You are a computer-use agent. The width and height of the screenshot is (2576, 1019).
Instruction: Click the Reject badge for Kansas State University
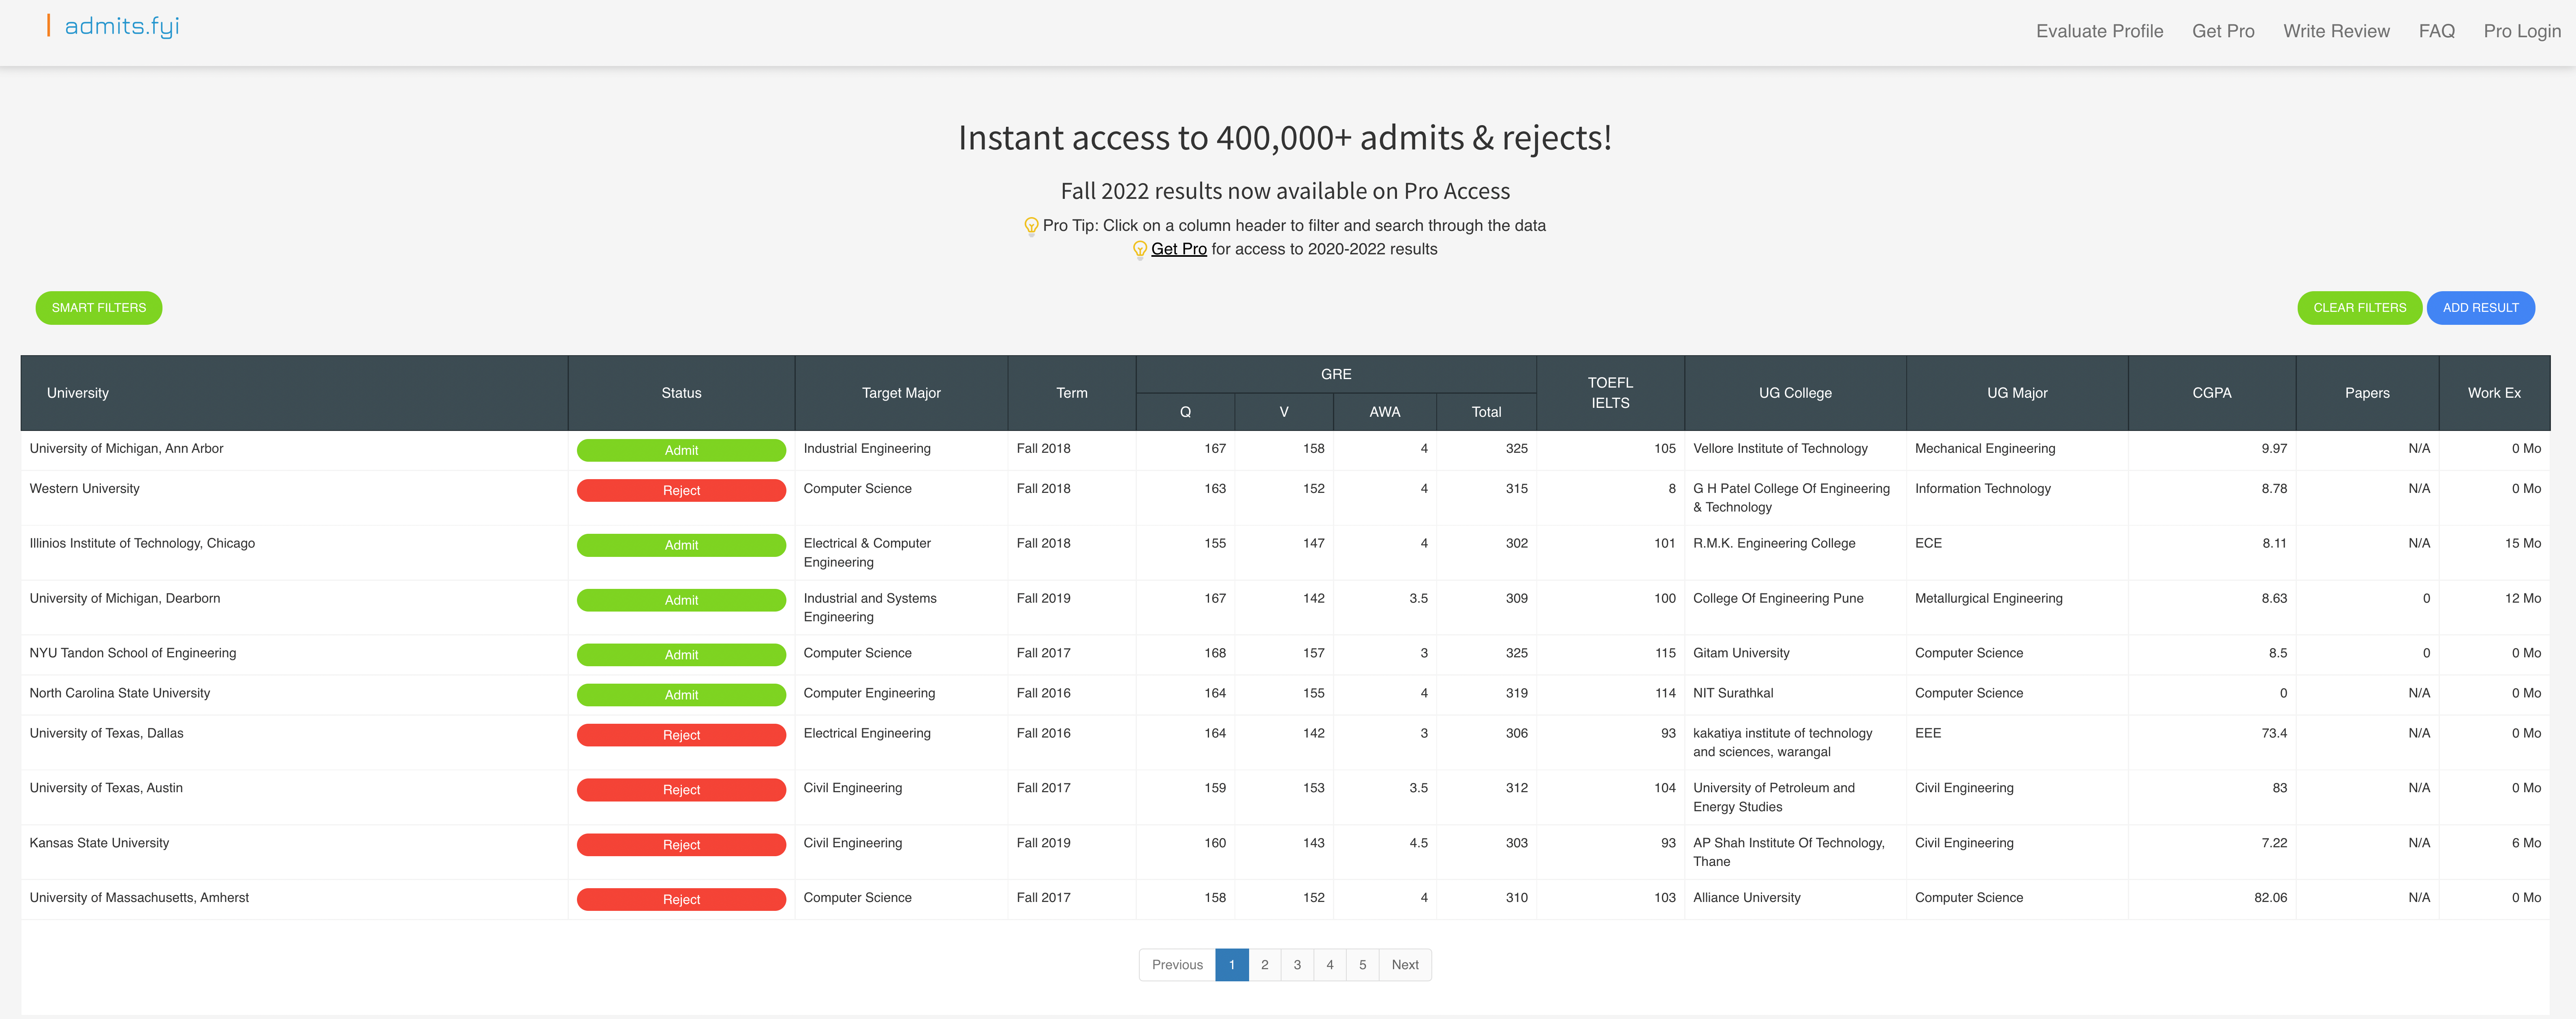click(x=681, y=845)
